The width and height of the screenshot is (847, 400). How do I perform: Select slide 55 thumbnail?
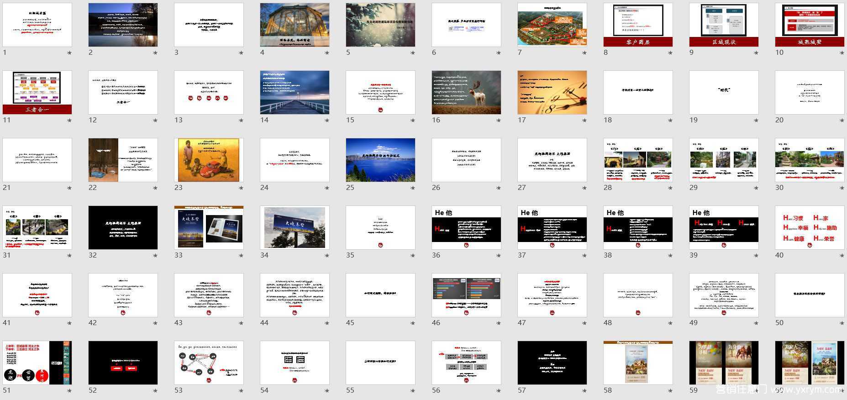(x=380, y=363)
